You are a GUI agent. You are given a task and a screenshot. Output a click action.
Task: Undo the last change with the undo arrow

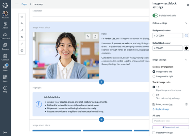click(x=22, y=24)
